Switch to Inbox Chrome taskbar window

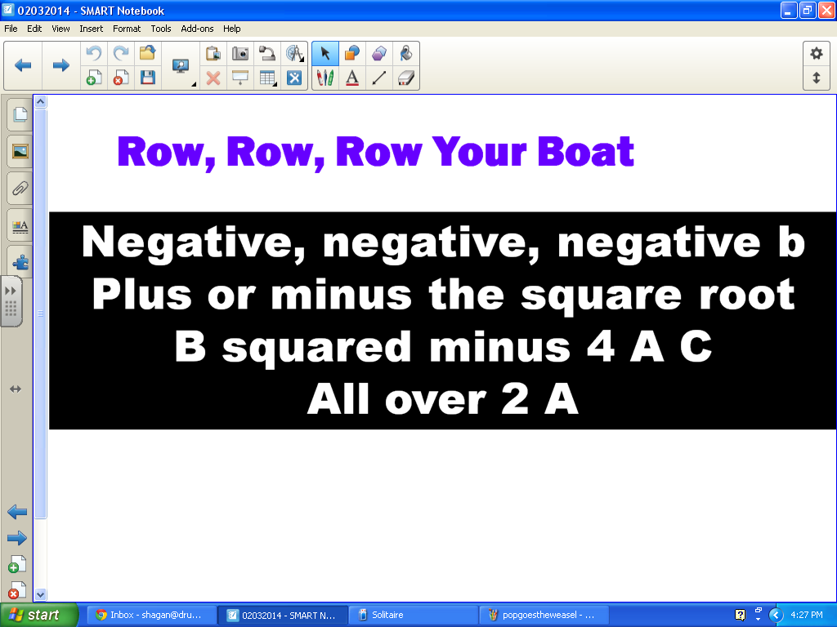click(151, 616)
